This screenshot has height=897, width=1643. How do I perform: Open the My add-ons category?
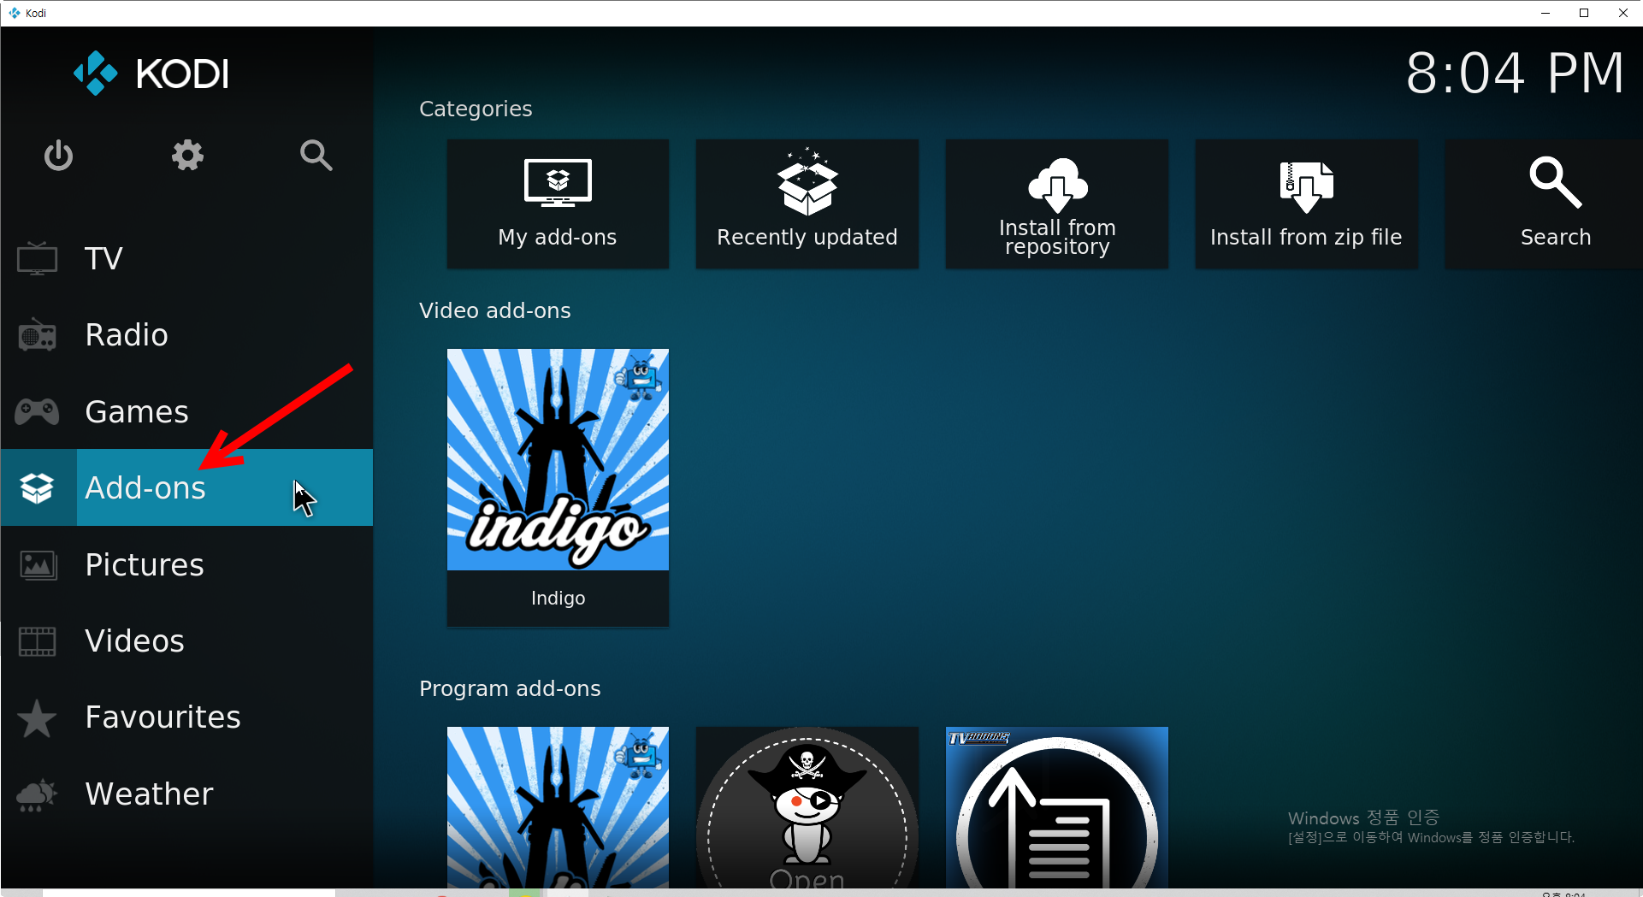point(558,204)
